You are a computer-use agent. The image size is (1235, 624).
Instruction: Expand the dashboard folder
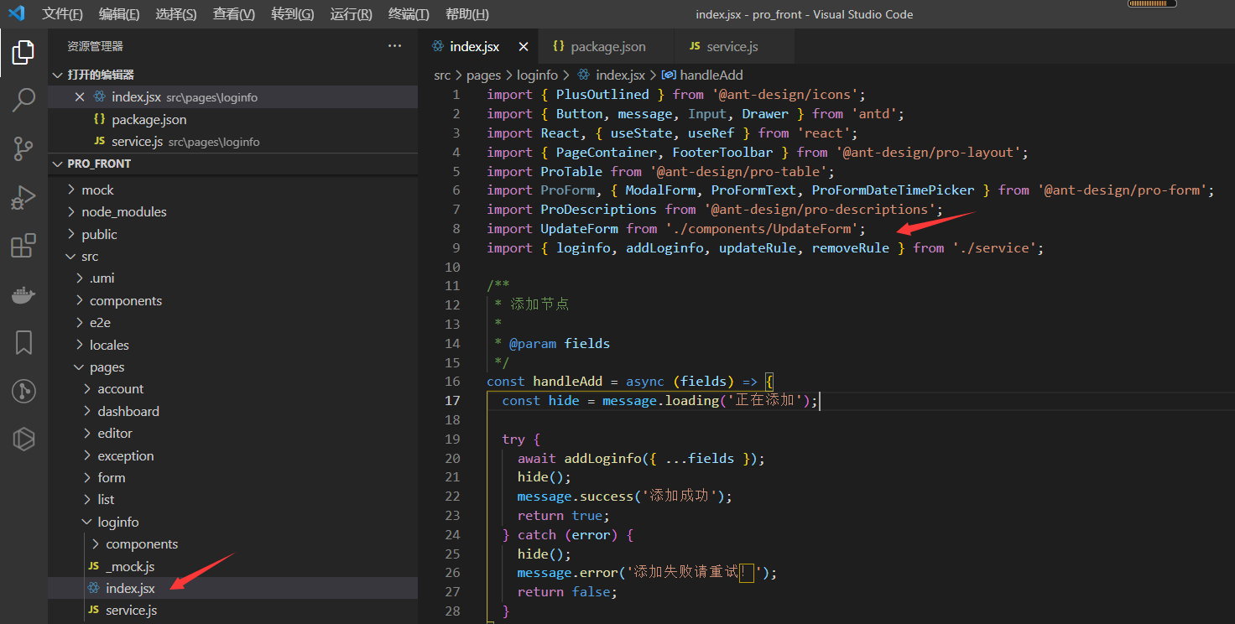[233, 411]
